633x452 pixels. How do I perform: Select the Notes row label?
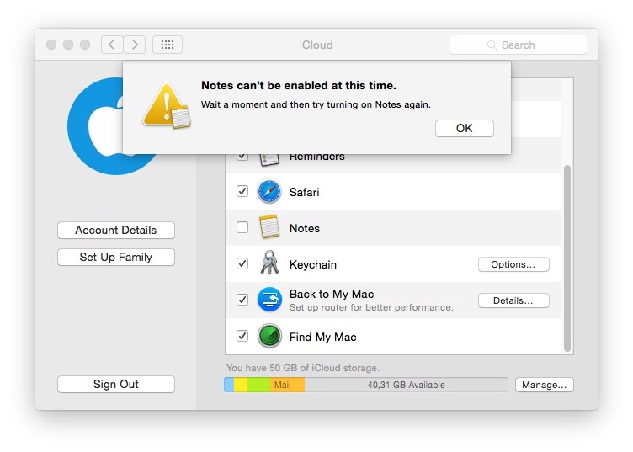[305, 228]
